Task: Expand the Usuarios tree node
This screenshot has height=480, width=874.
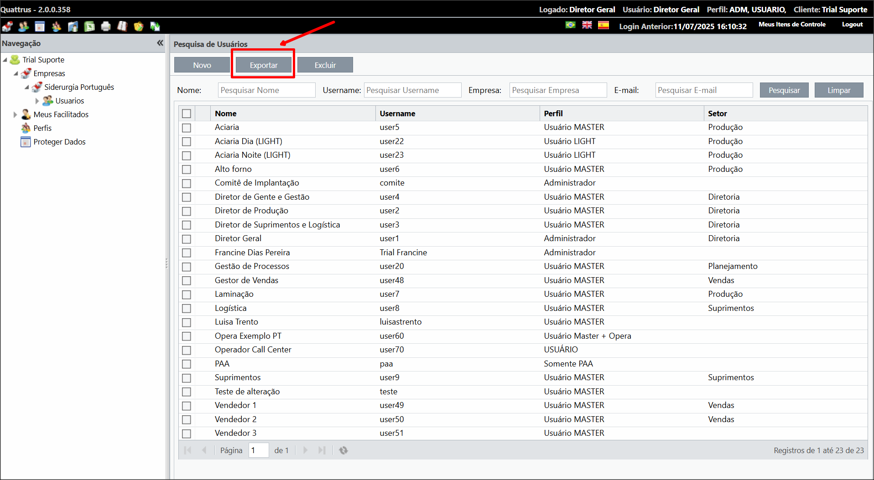Action: 37,101
